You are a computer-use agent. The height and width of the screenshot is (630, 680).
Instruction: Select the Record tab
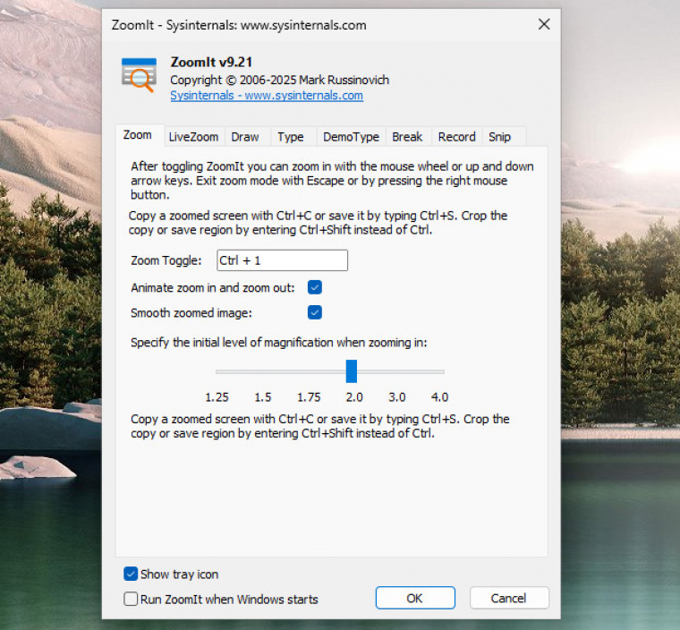coord(456,137)
